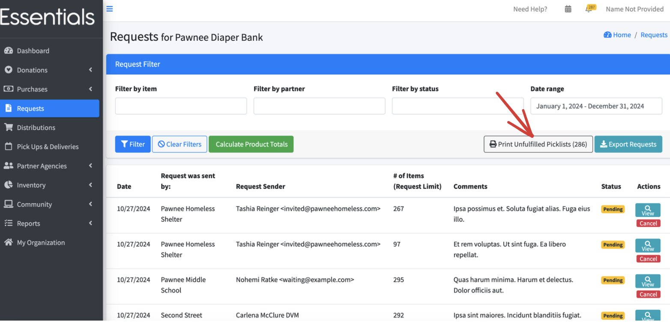The image size is (670, 327).
Task: Click the Essentials logo
Action: [x=47, y=17]
